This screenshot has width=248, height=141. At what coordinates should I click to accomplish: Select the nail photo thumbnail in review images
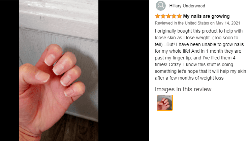point(165,103)
